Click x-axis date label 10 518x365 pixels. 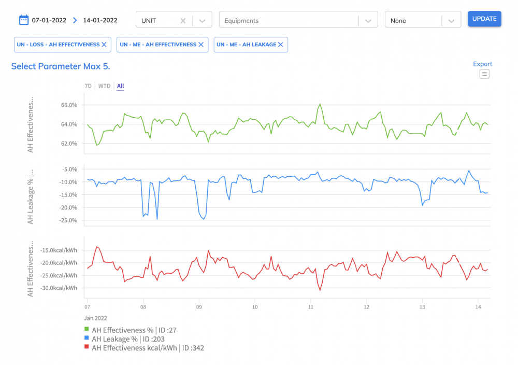(255, 307)
